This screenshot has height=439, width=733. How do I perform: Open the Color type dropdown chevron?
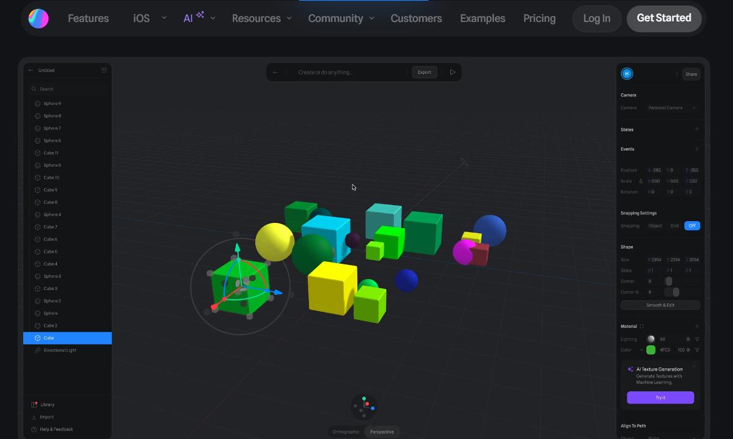[x=641, y=350]
